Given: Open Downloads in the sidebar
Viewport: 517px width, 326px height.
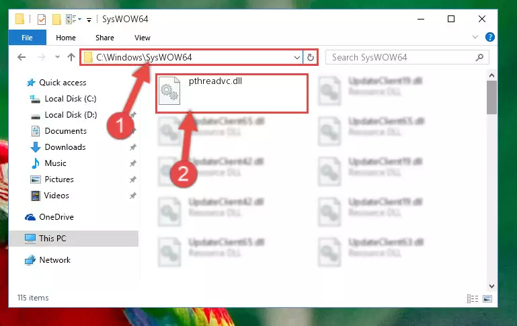Looking at the screenshot, I should point(65,147).
